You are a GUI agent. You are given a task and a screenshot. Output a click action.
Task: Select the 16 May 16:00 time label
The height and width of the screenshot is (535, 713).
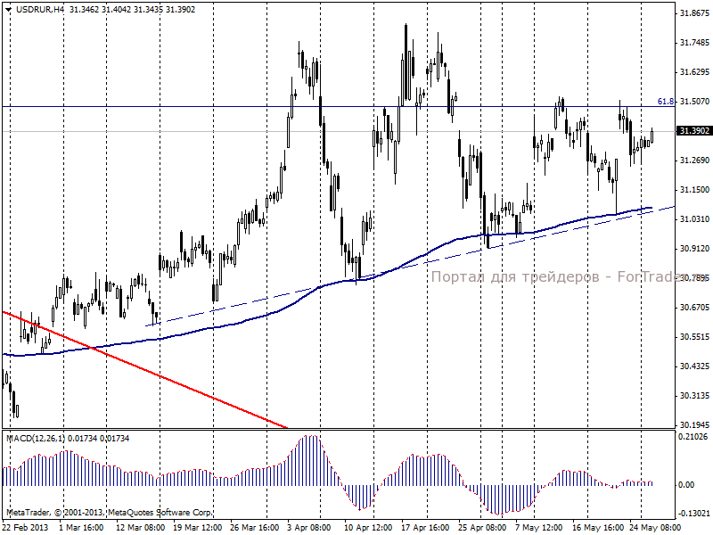click(597, 528)
